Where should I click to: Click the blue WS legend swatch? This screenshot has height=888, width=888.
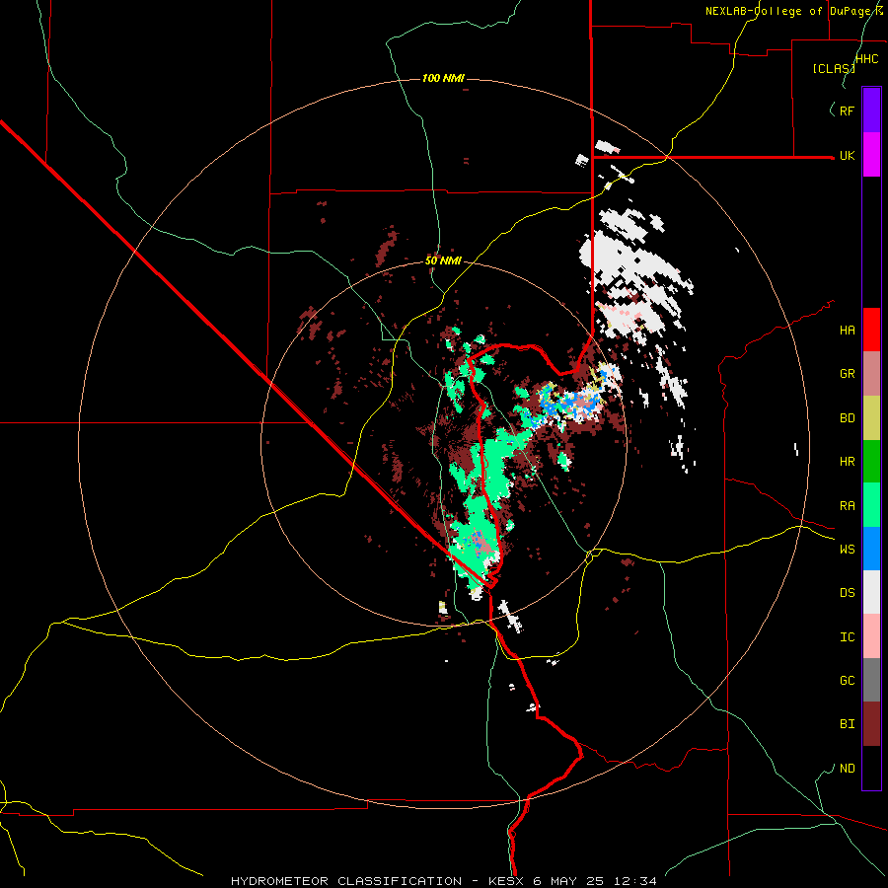click(871, 549)
